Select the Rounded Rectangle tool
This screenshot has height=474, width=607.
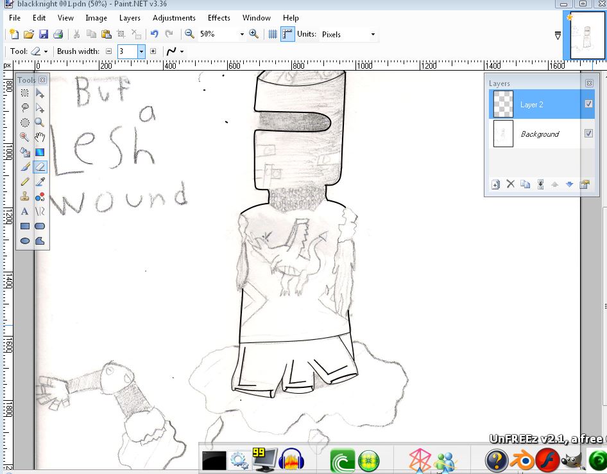click(x=40, y=226)
